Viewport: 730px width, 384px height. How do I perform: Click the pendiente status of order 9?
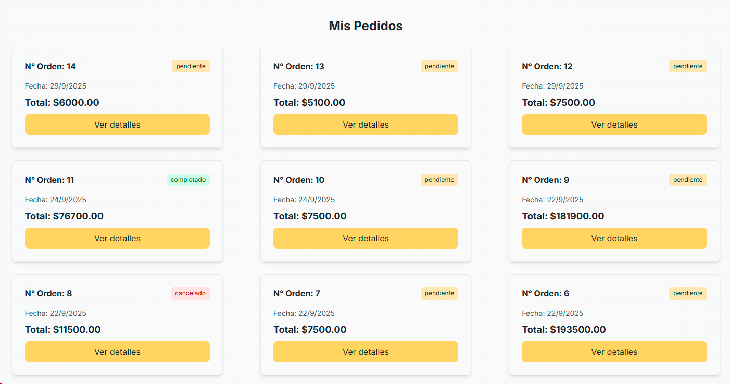point(688,180)
